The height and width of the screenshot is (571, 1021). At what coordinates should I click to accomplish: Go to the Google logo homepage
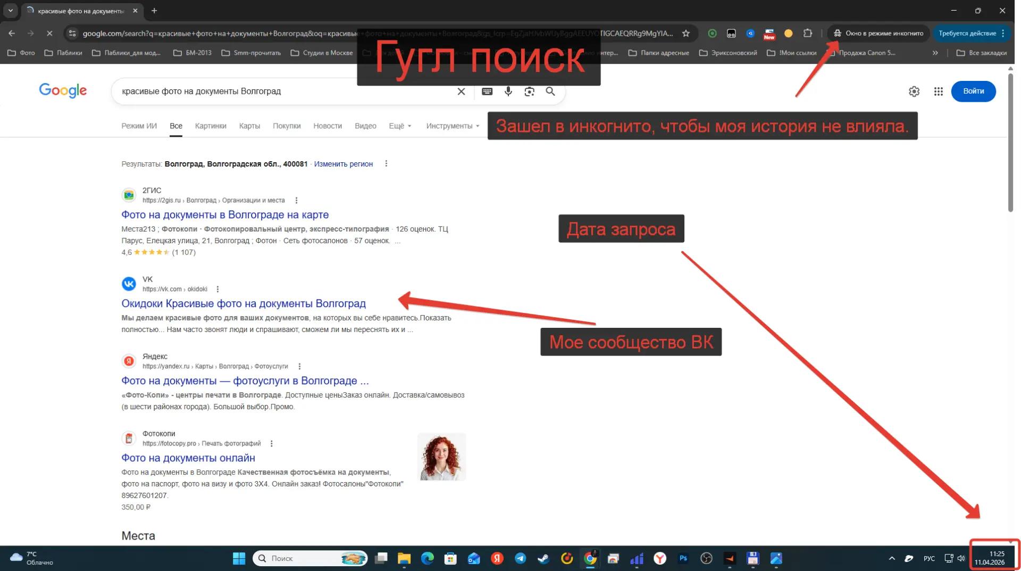point(63,91)
